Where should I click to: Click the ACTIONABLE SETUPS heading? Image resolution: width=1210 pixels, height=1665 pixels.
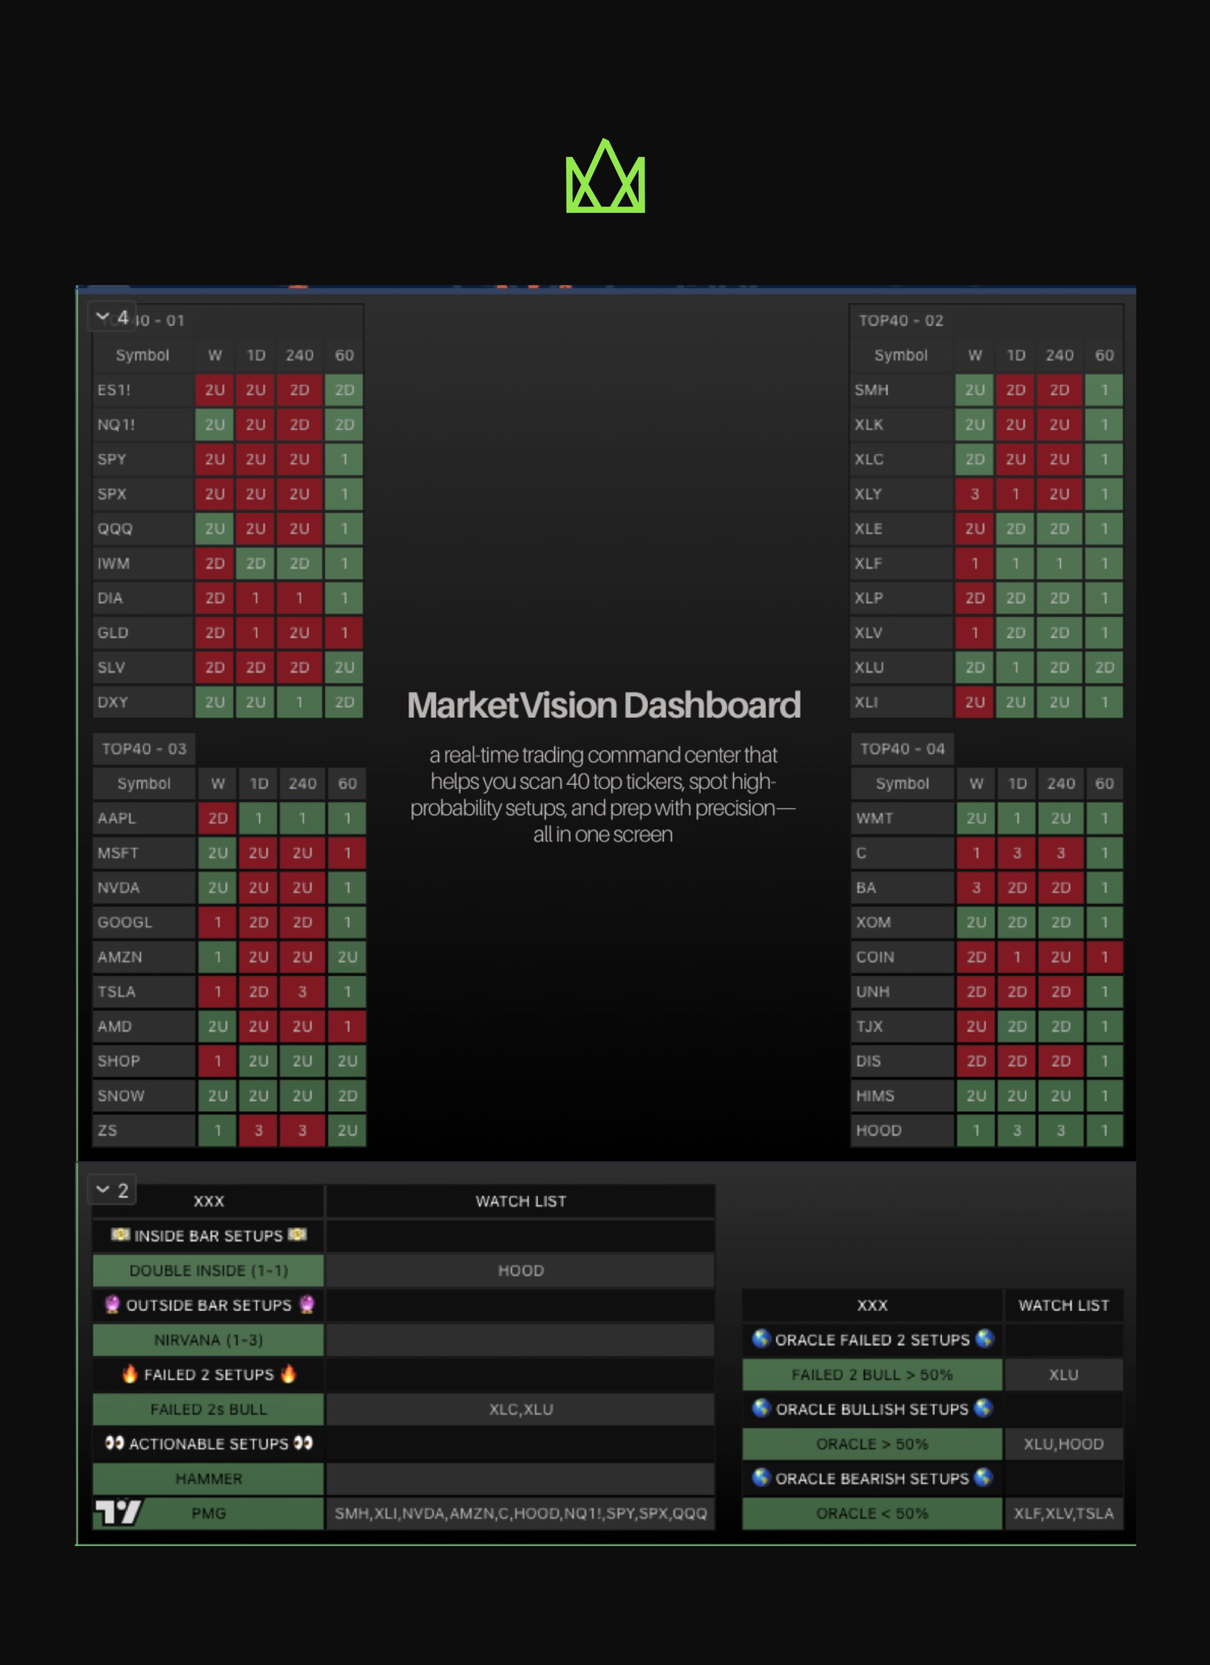click(x=208, y=1444)
